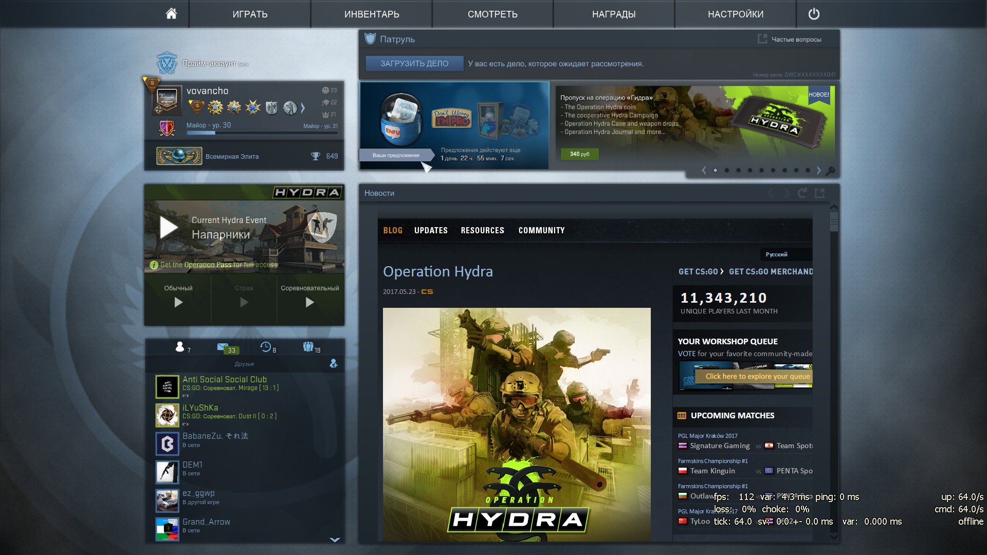
Task: Reload the news panel
Action: coord(802,193)
